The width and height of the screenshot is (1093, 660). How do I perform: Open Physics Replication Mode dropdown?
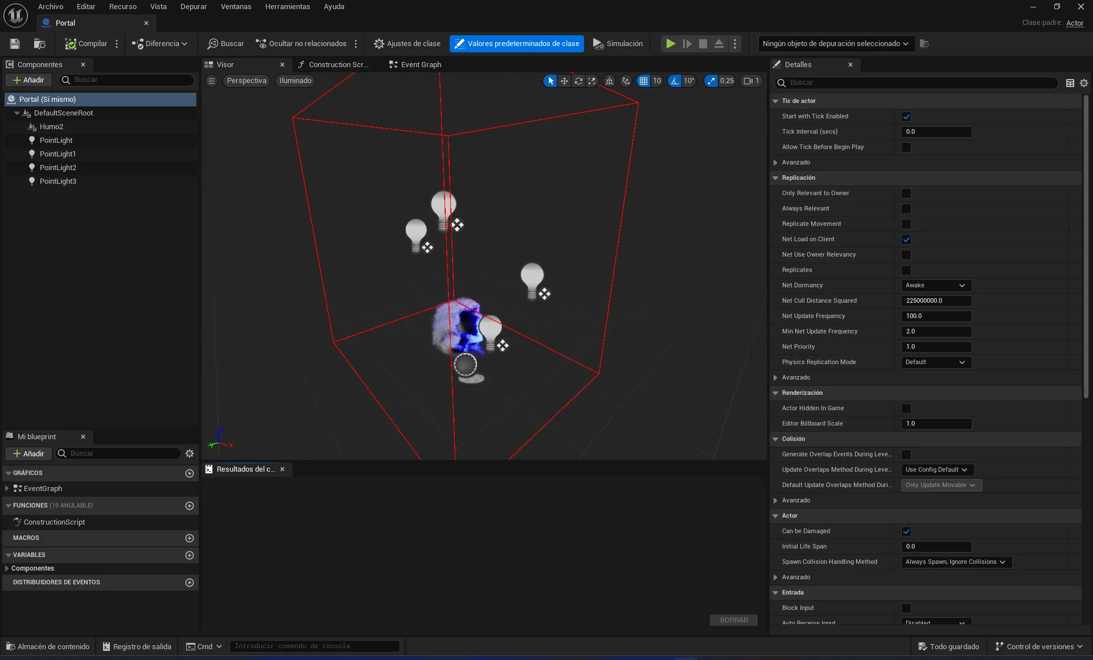pos(936,362)
